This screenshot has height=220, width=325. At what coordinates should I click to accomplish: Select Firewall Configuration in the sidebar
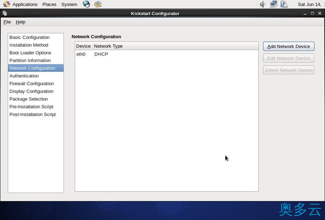36,84
